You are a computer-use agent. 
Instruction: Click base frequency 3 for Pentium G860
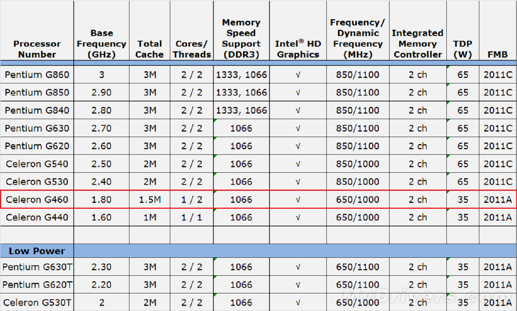click(102, 74)
